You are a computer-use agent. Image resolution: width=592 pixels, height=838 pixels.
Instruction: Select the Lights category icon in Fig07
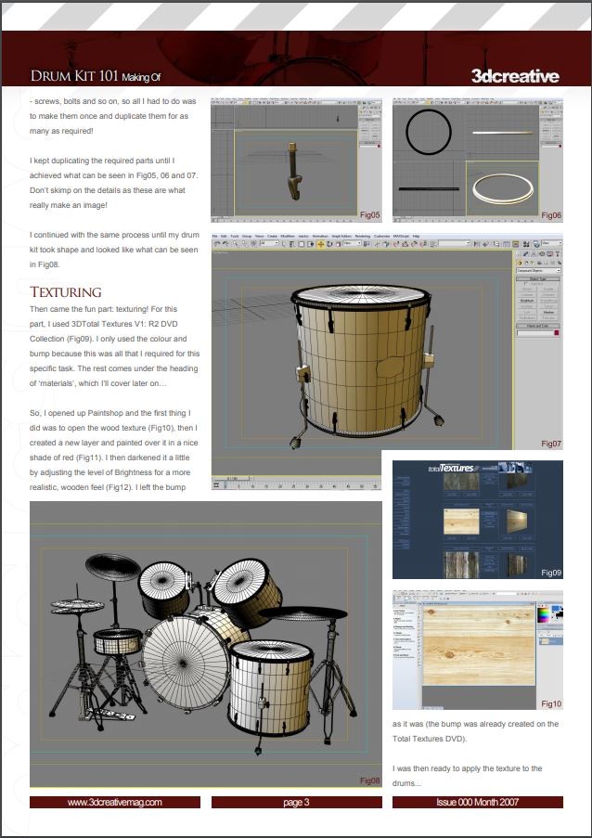point(533,263)
